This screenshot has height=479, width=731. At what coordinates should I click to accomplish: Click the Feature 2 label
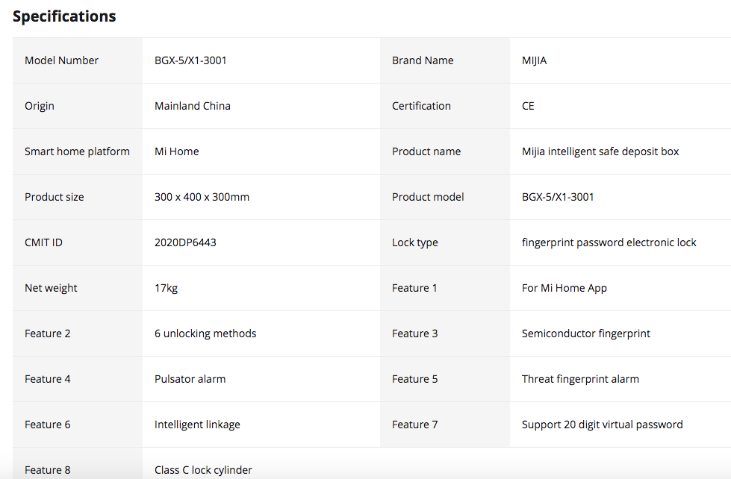pos(48,334)
